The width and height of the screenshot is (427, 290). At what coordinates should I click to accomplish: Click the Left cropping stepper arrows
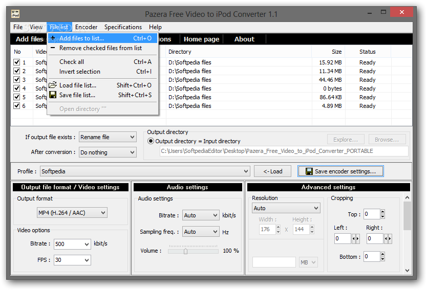pos(356,238)
